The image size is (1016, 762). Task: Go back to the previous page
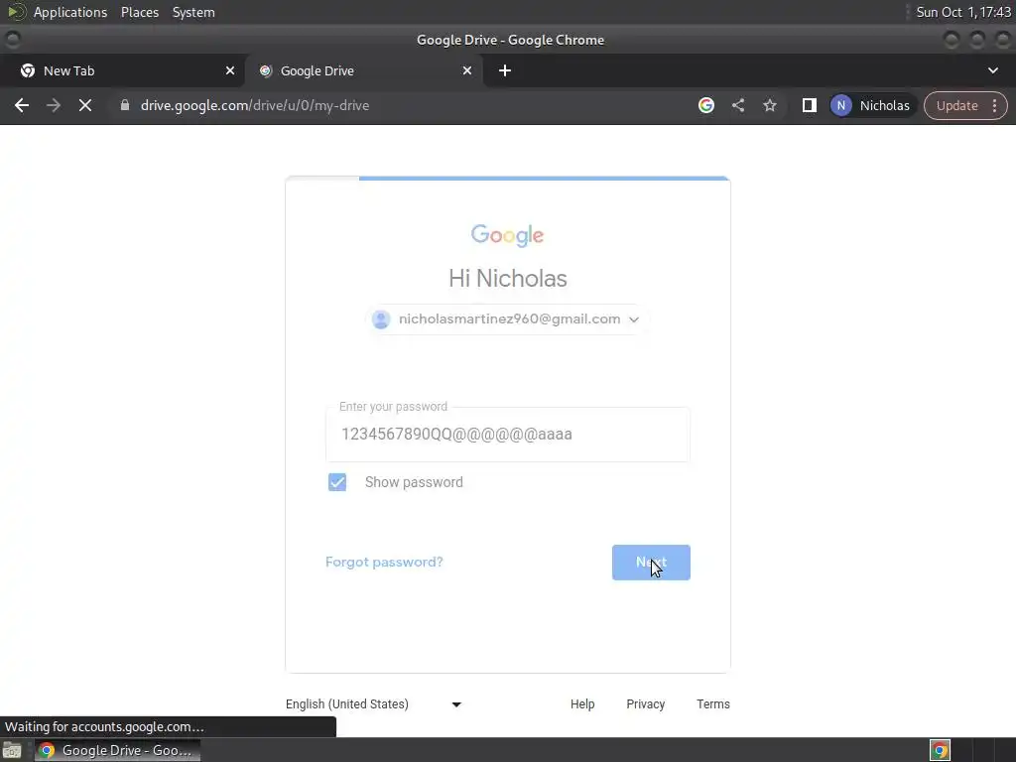tap(22, 105)
